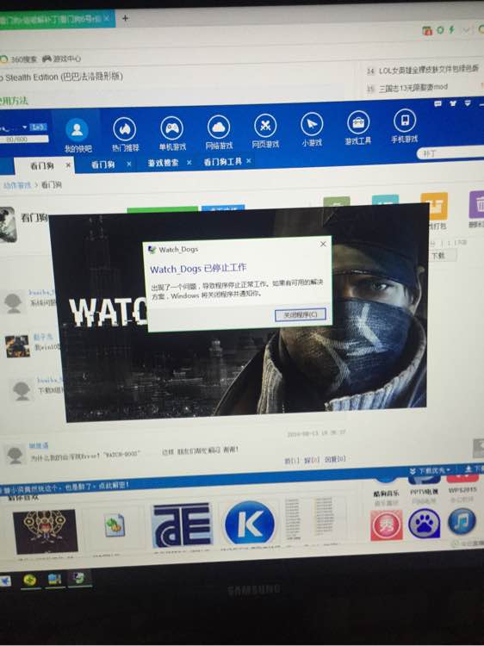Viewport: 484px width, 646px height.
Task: Open the LOL女英雄 ranking link
Action: tap(429, 70)
